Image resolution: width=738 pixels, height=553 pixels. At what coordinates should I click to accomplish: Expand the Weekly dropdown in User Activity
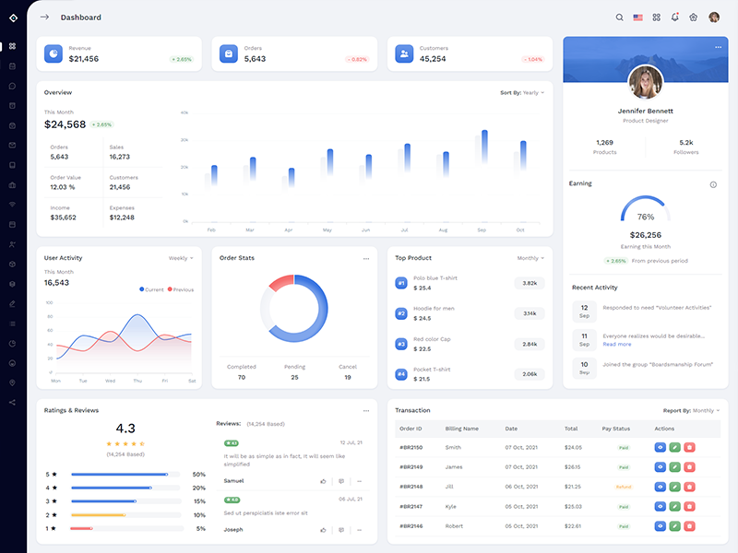pos(181,258)
